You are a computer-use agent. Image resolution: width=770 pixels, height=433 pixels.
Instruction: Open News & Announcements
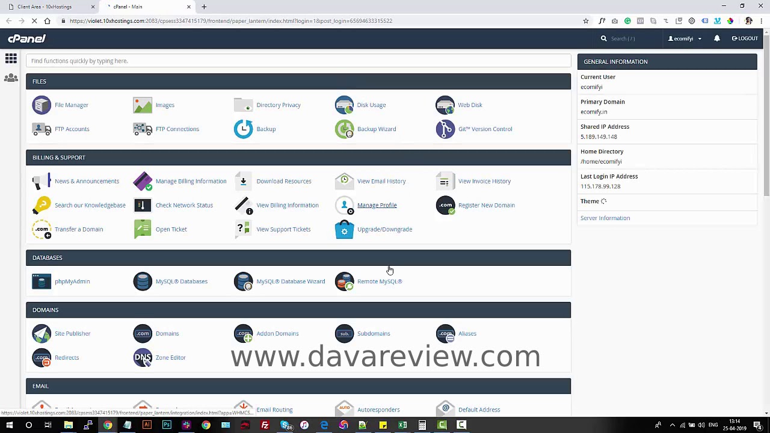pos(87,181)
